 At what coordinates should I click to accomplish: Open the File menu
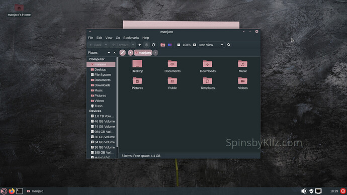pyautogui.click(x=91, y=38)
